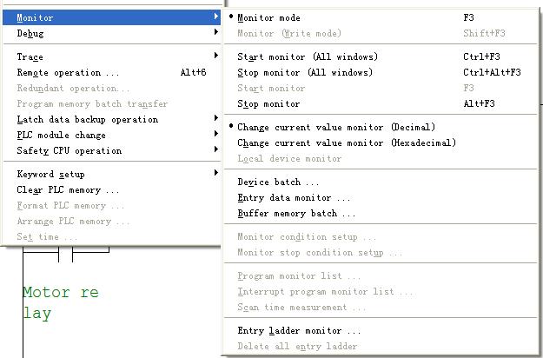Expand Safety CPU operation submenu
Image resolution: width=543 pixels, height=358 pixels.
click(x=216, y=151)
